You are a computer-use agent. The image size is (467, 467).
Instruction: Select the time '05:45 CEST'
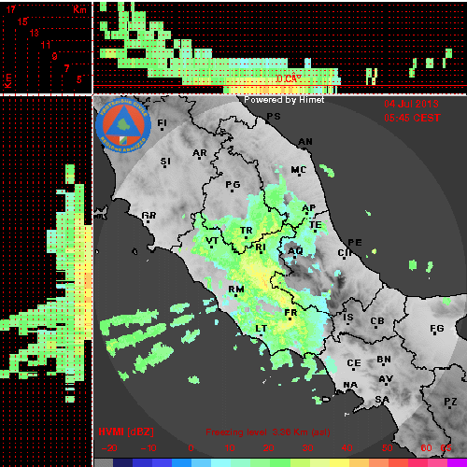[x=413, y=118]
